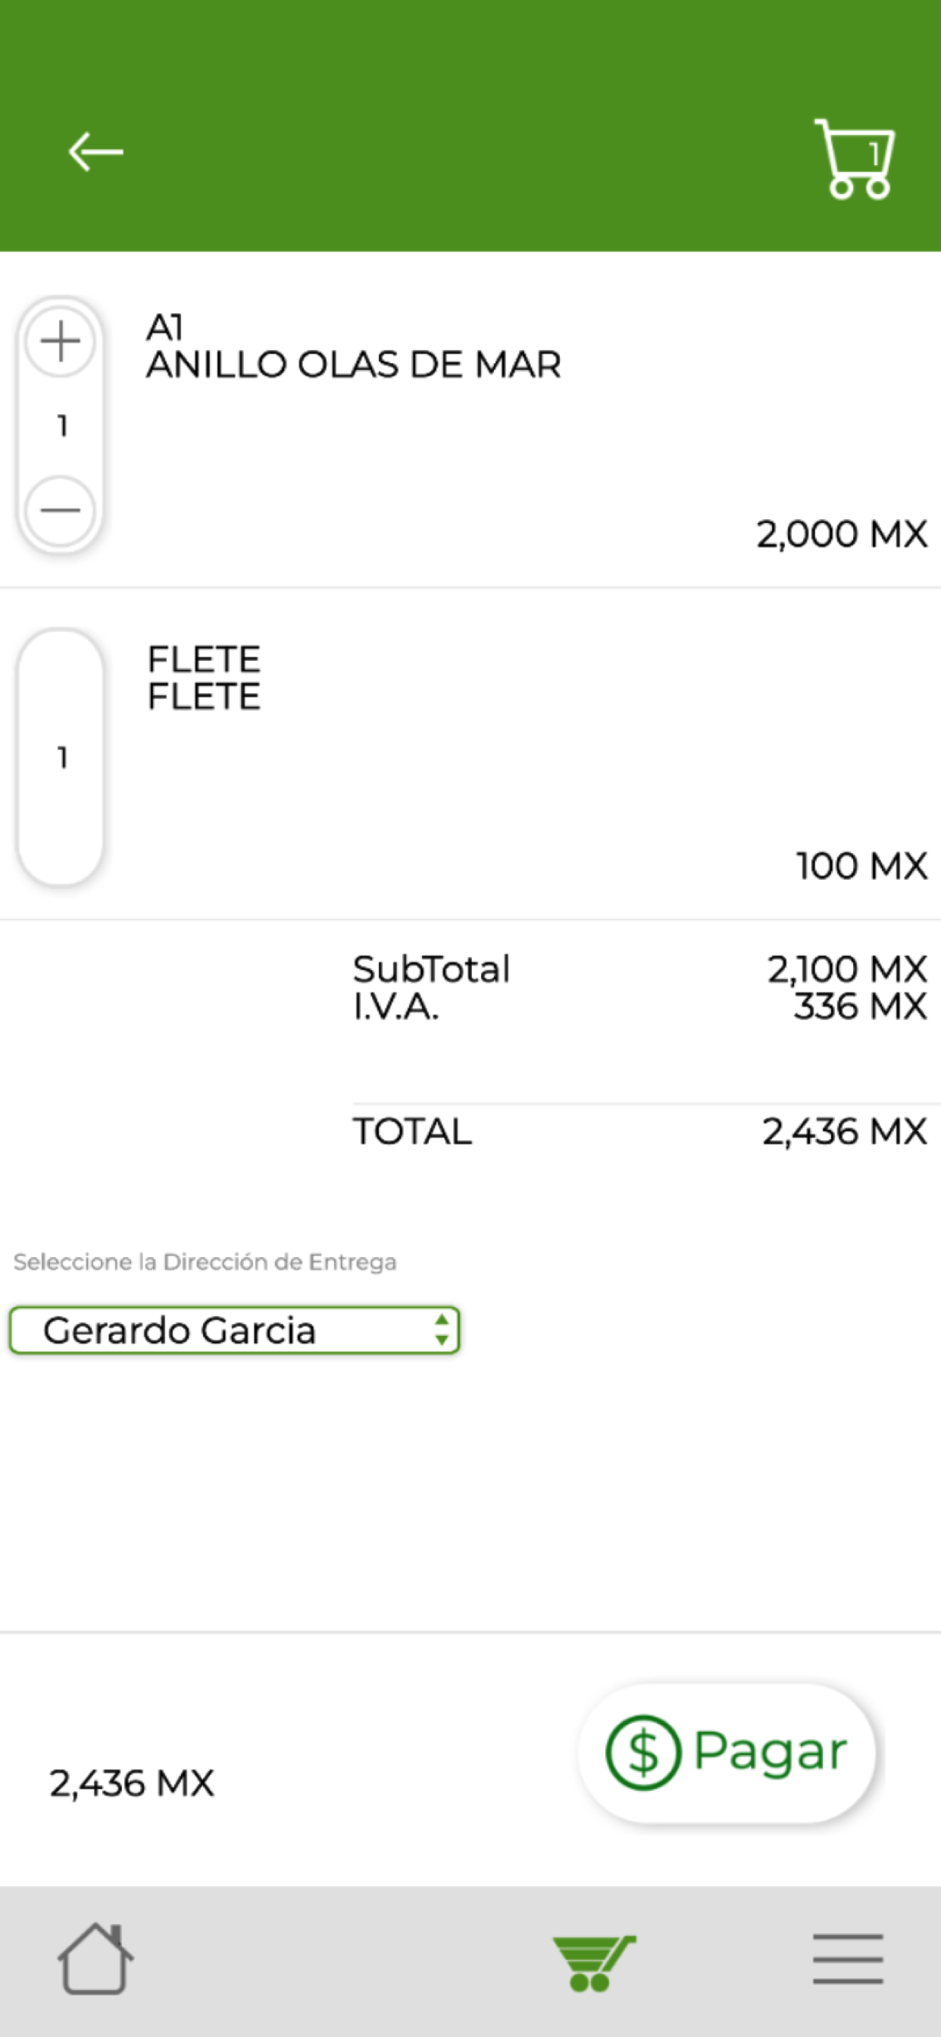The height and width of the screenshot is (2037, 941).
Task: Select the green cart tab icon
Action: [x=594, y=1962]
